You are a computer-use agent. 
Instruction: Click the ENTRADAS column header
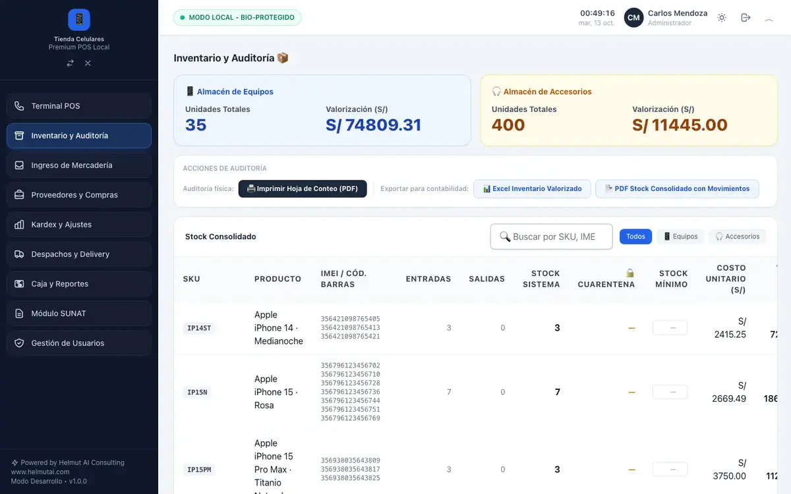click(x=428, y=279)
